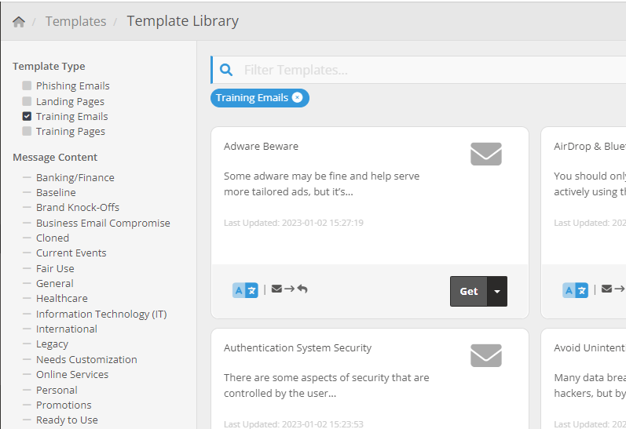Click Get on Adware Beware card

pos(469,292)
